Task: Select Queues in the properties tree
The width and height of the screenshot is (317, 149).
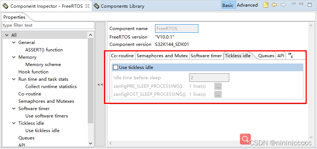Action: (x=26, y=138)
